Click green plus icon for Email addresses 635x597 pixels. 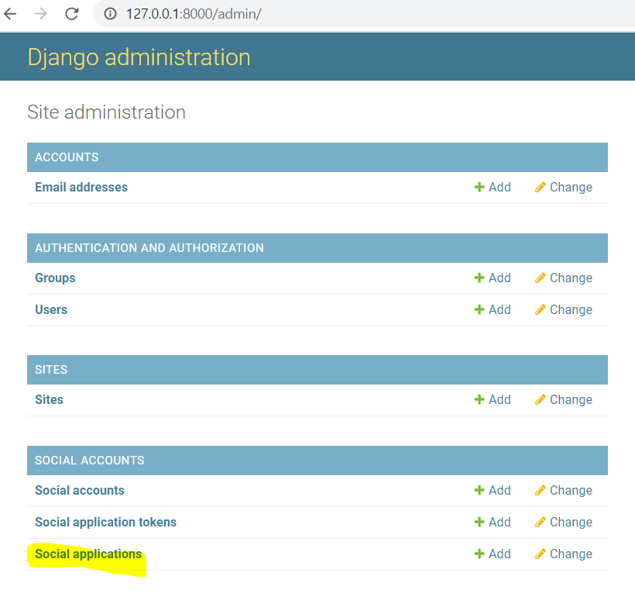coord(479,188)
